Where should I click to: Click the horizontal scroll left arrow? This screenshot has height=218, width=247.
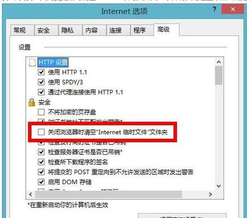coord(31,194)
